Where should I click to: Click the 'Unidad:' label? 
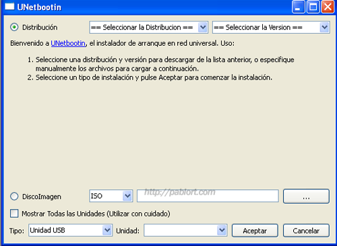(127, 230)
